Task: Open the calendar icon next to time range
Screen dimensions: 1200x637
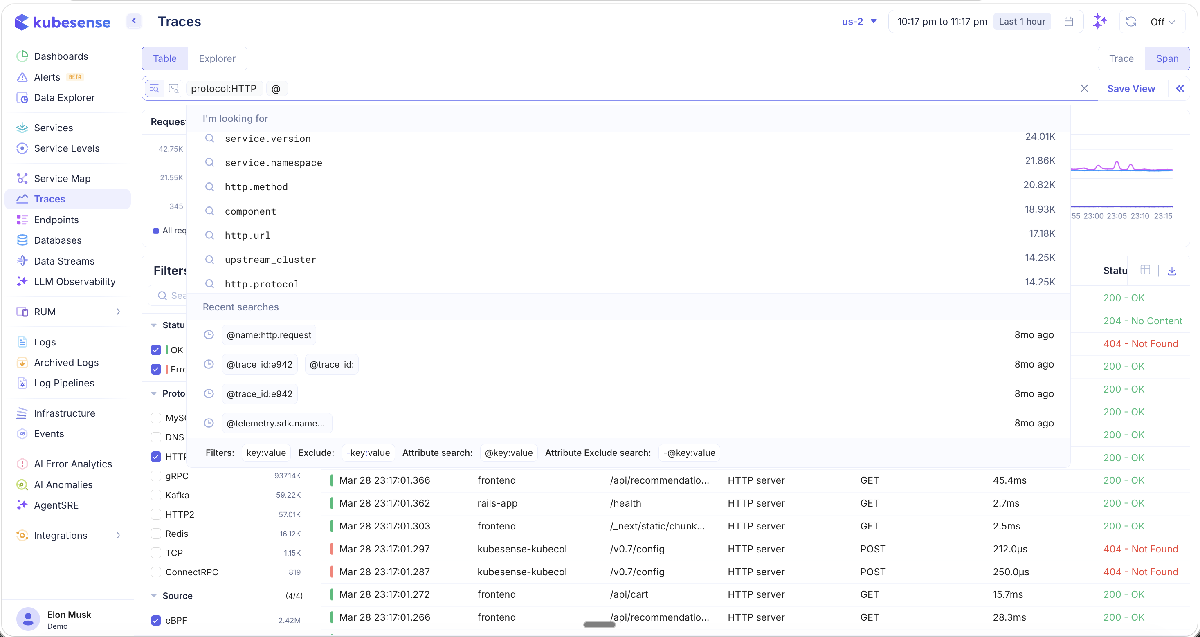Action: click(x=1069, y=21)
